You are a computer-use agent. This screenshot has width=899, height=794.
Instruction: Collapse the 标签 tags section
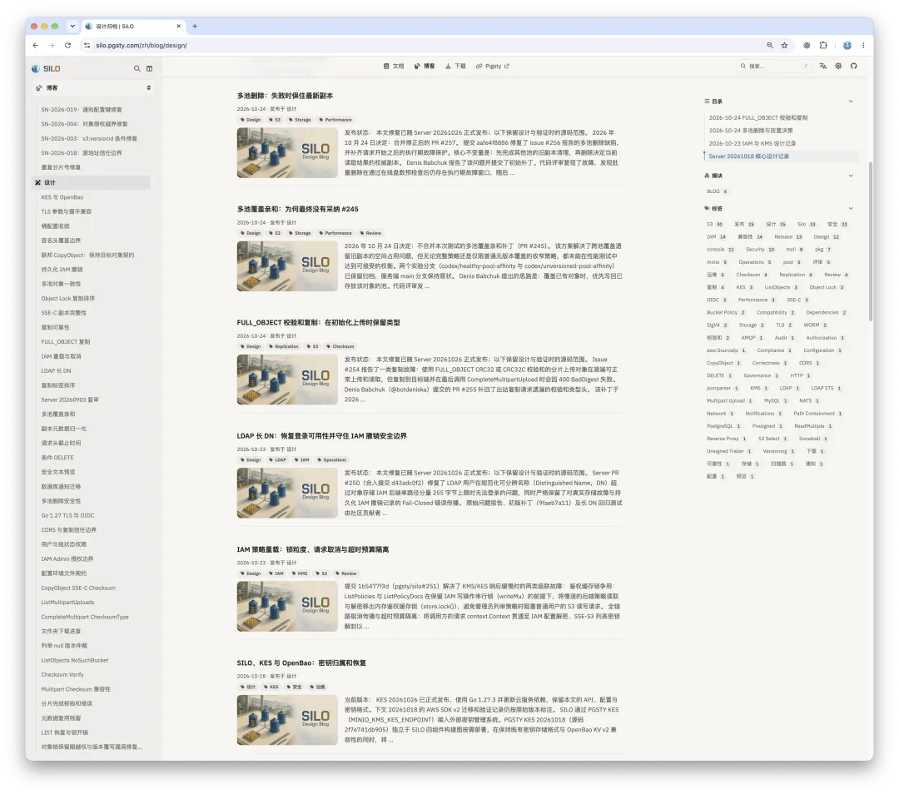(850, 208)
